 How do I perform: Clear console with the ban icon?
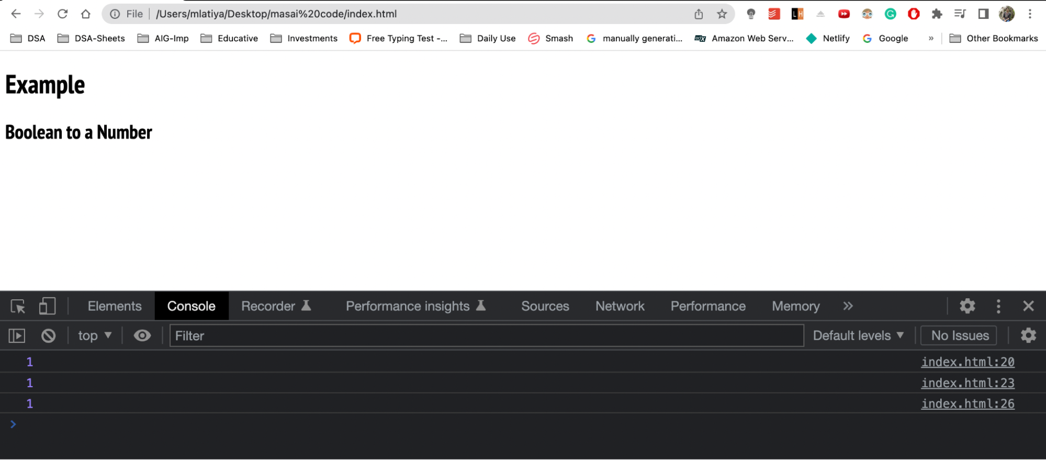(x=48, y=335)
